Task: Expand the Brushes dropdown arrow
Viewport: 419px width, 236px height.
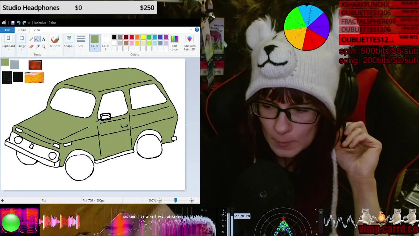Action: (55, 49)
